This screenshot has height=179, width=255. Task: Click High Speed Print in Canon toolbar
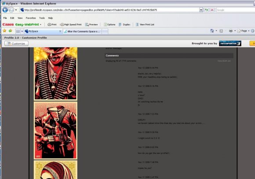coord(71,25)
